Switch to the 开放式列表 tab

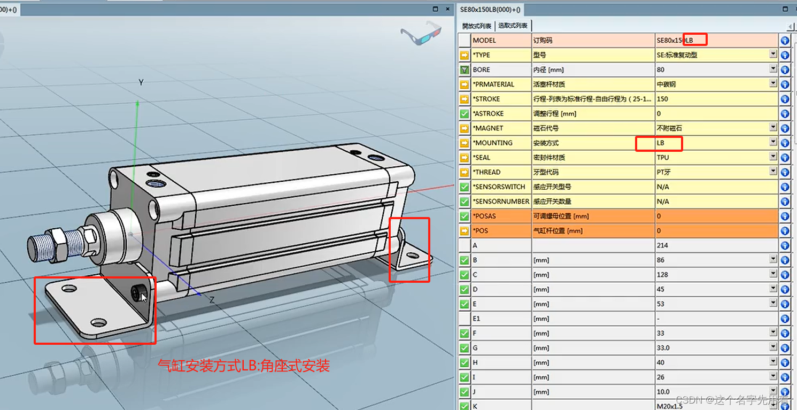pyautogui.click(x=477, y=26)
